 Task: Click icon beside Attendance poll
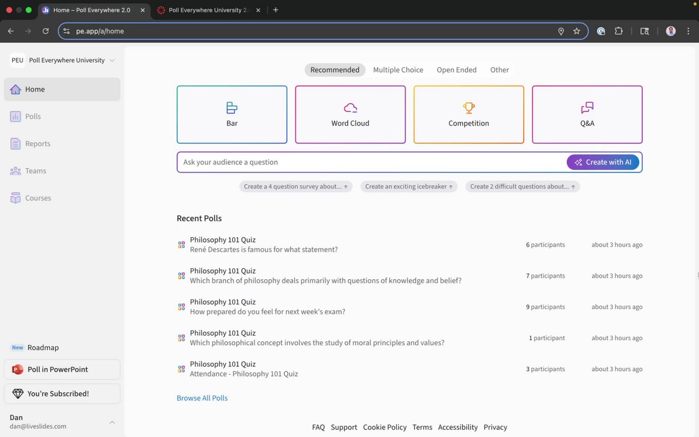[x=181, y=369]
